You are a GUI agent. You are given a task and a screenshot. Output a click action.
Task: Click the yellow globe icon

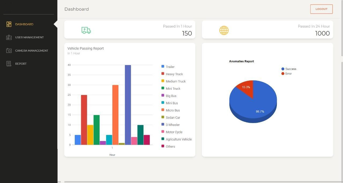(224, 30)
